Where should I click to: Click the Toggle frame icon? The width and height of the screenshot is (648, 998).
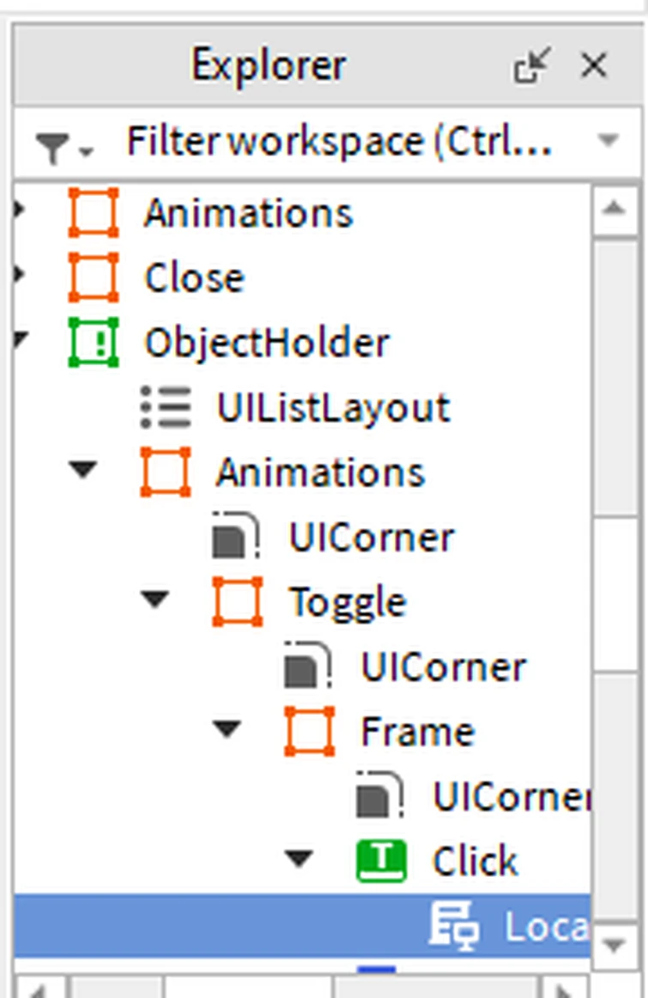coord(238,602)
